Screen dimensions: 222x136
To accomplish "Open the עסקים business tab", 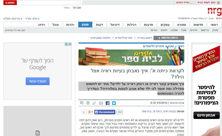I will [165, 25].
